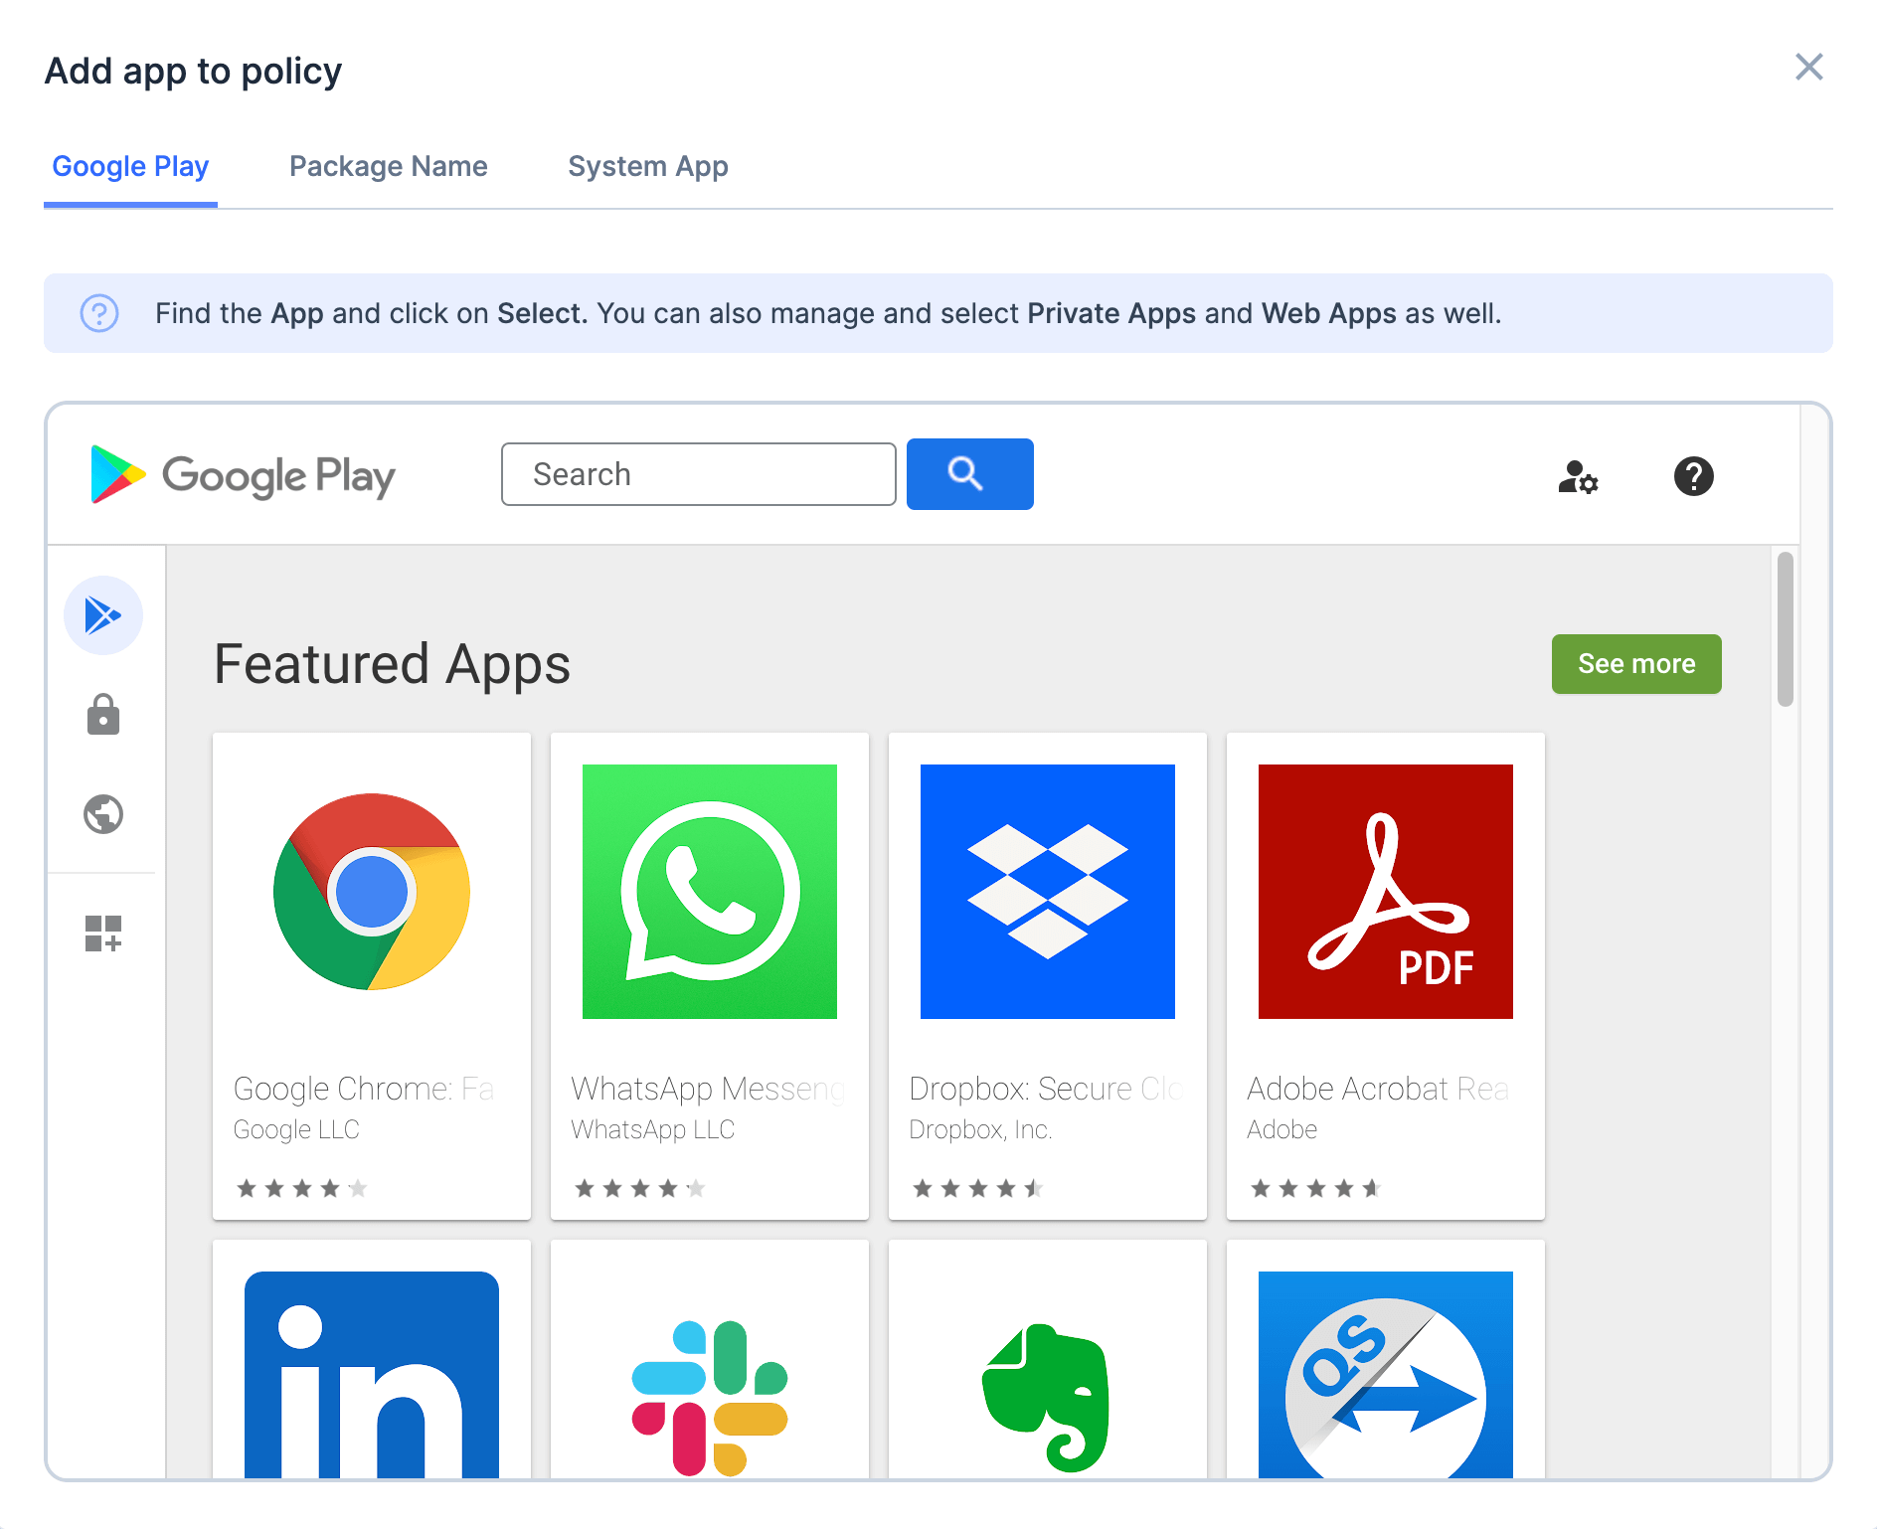Click Google Chrome star rating

[302, 1188]
